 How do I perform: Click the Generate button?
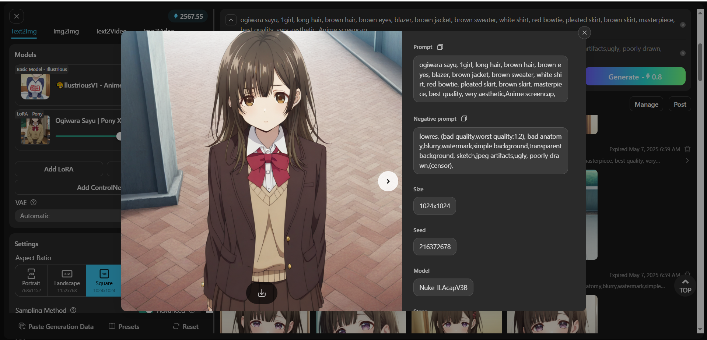tap(635, 77)
